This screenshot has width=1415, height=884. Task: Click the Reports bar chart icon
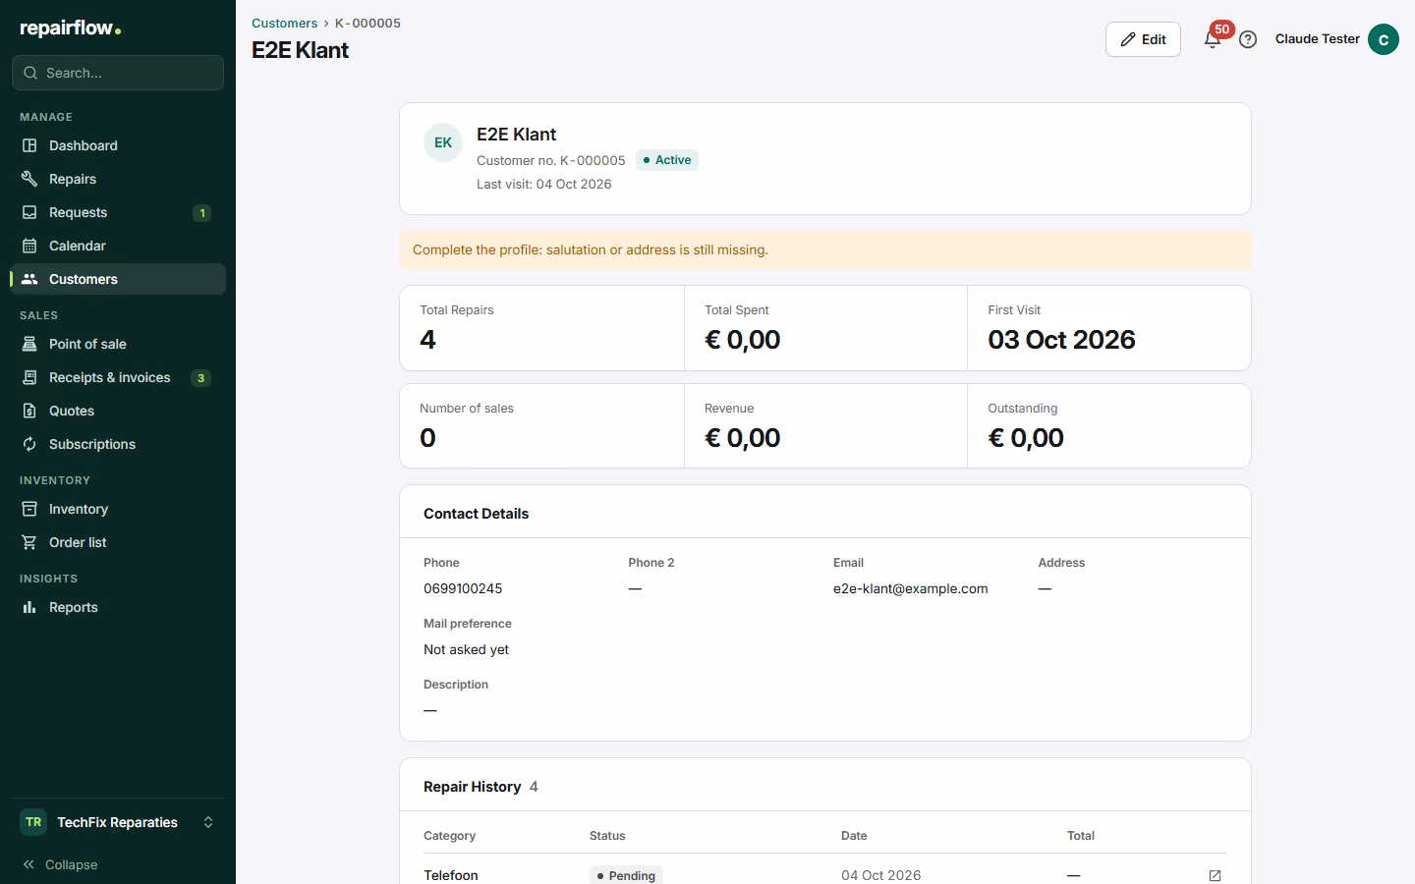[29, 607]
